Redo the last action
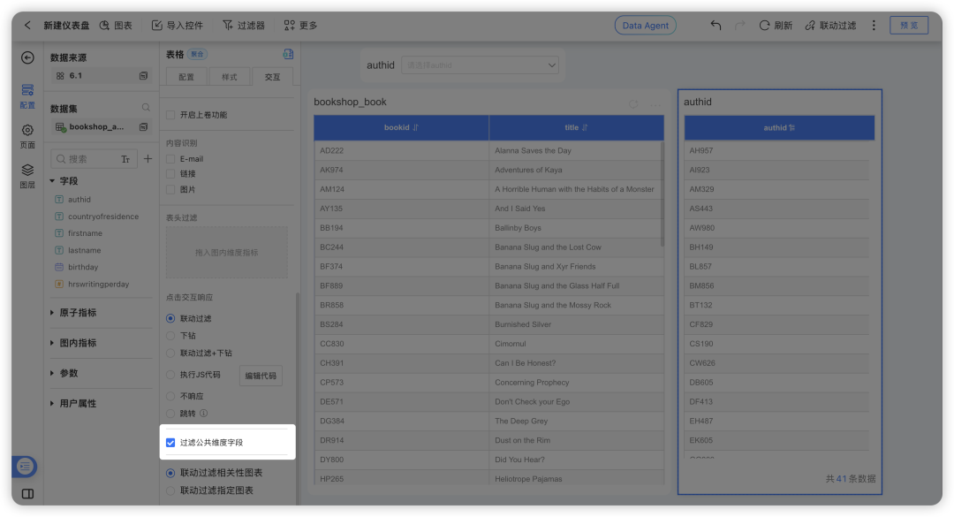 click(x=740, y=25)
